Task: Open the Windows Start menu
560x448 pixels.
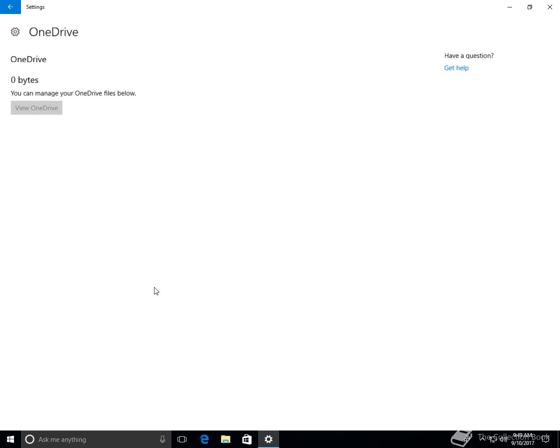Action: [x=10, y=439]
